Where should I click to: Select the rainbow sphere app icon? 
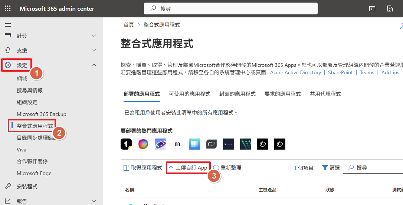point(143,144)
